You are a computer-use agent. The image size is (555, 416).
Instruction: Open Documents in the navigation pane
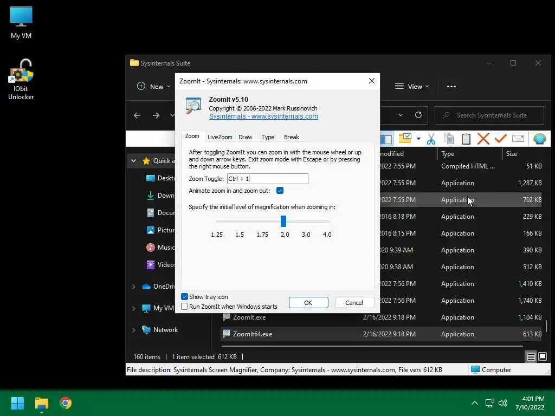point(160,212)
